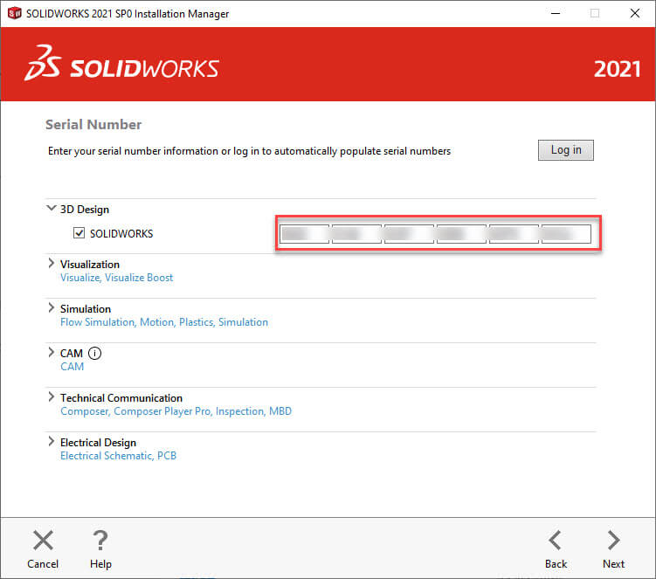This screenshot has width=656, height=579.
Task: Click the Simulation heading text
Action: click(x=86, y=309)
